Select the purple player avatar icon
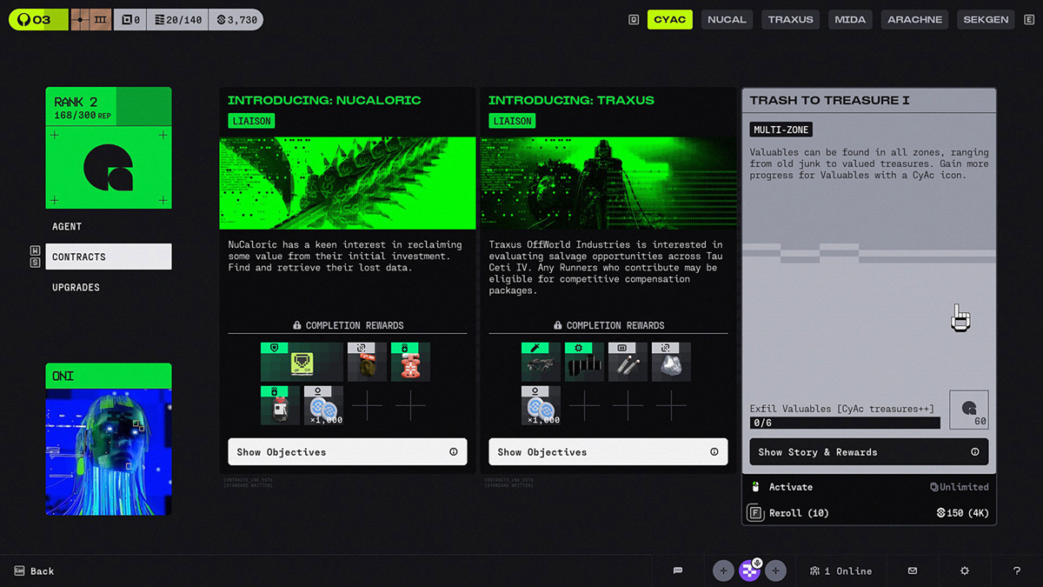The image size is (1043, 587). pyautogui.click(x=749, y=570)
